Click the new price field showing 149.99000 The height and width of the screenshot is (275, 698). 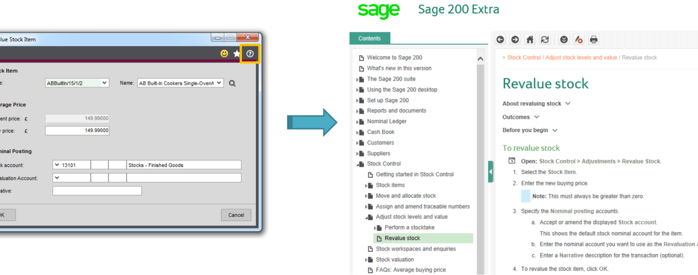coord(78,131)
